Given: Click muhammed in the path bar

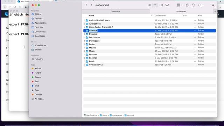Looking at the screenshot, I should [x=116, y=115].
